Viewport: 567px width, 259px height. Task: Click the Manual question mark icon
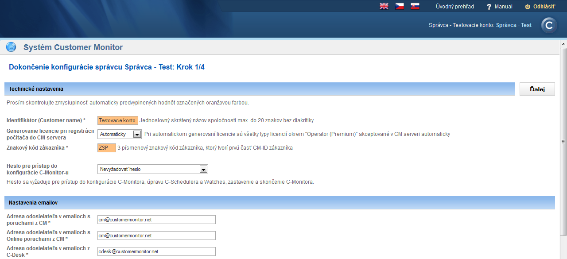tap(489, 7)
